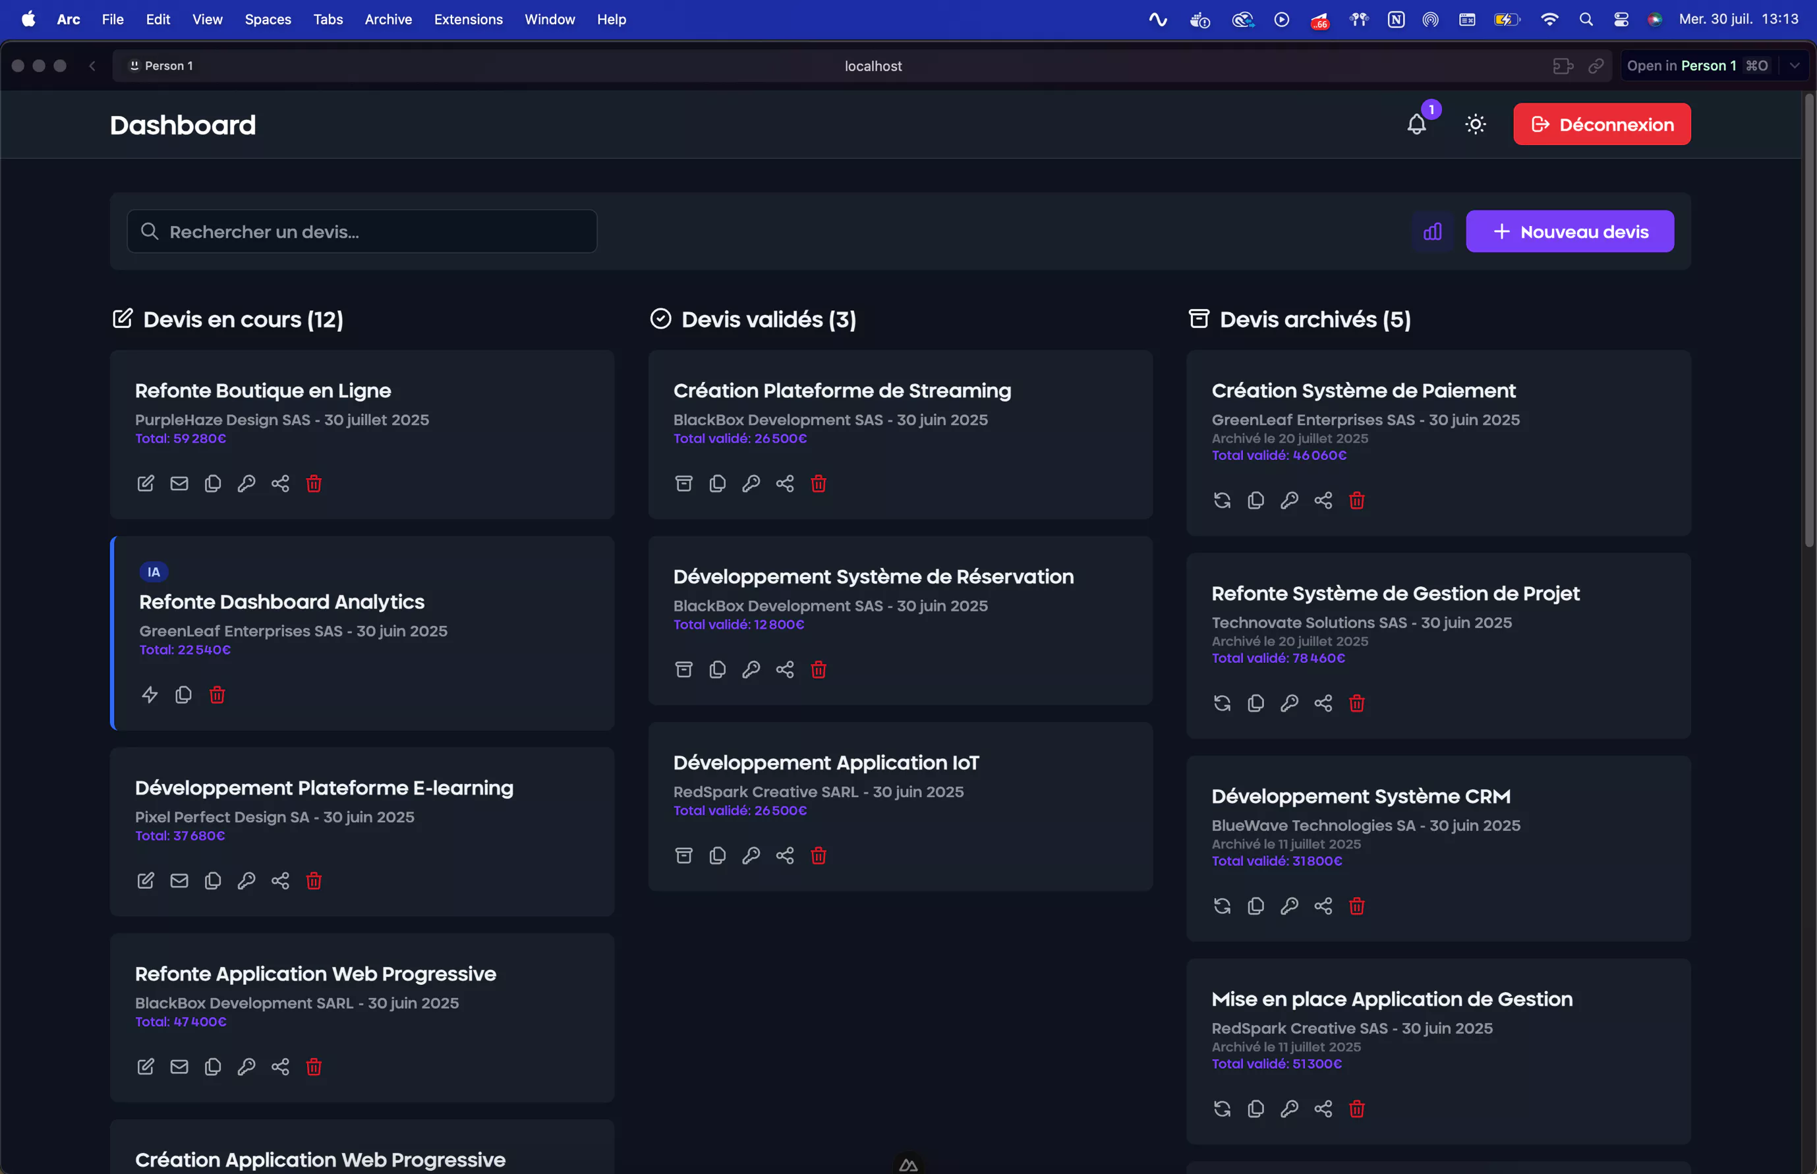The width and height of the screenshot is (1817, 1174).
Task: Expand the Open in Person 1 dropdown arrow
Action: coord(1794,66)
